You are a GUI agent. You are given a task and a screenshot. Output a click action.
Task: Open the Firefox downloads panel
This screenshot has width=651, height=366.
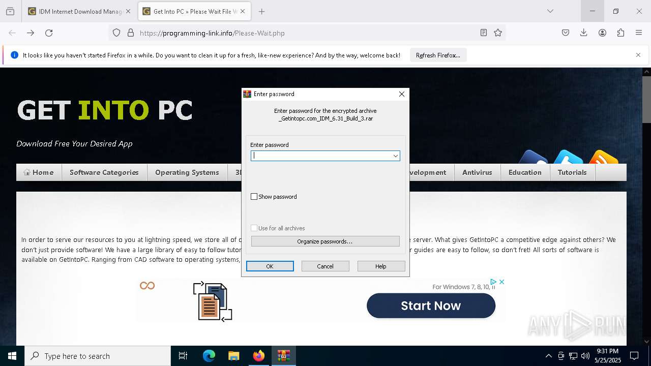click(584, 33)
